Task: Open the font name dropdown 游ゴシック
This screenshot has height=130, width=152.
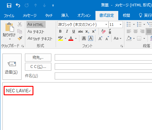Action: [x=106, y=25]
